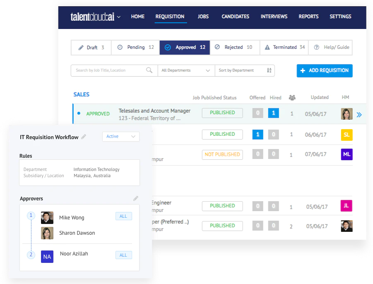Switch to the Pending tab
The image size is (373, 284).
click(136, 47)
